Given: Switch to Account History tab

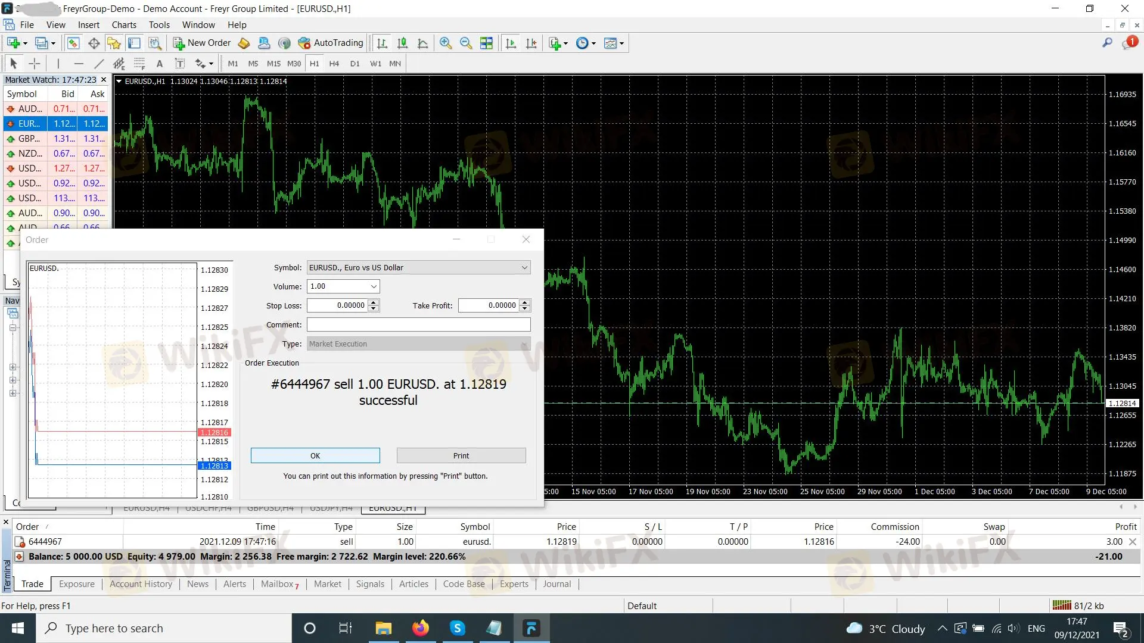Looking at the screenshot, I should [x=141, y=584].
